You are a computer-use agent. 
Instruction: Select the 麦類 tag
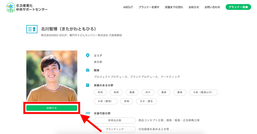coord(127,101)
